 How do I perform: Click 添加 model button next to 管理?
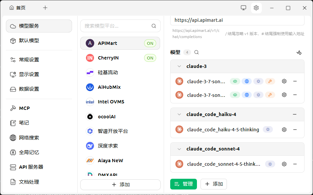pyautogui.click(x=214, y=184)
